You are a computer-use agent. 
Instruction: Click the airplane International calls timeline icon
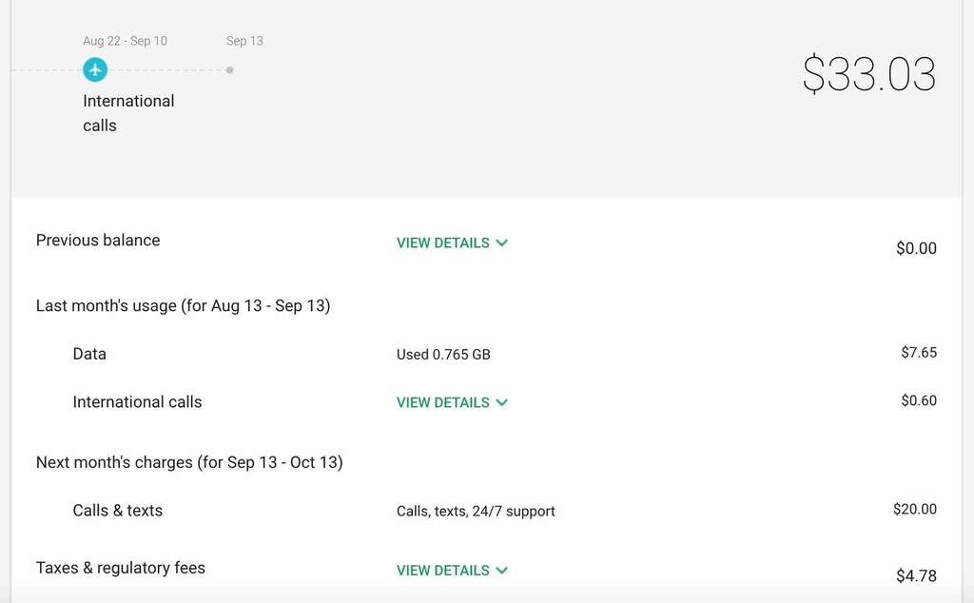[95, 69]
